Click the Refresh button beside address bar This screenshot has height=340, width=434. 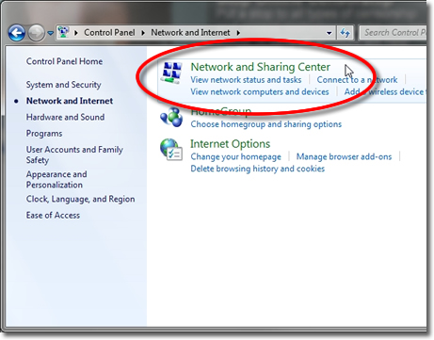pyautogui.click(x=346, y=33)
